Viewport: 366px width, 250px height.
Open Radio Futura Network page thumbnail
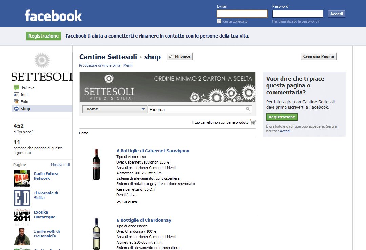pyautogui.click(x=22, y=178)
